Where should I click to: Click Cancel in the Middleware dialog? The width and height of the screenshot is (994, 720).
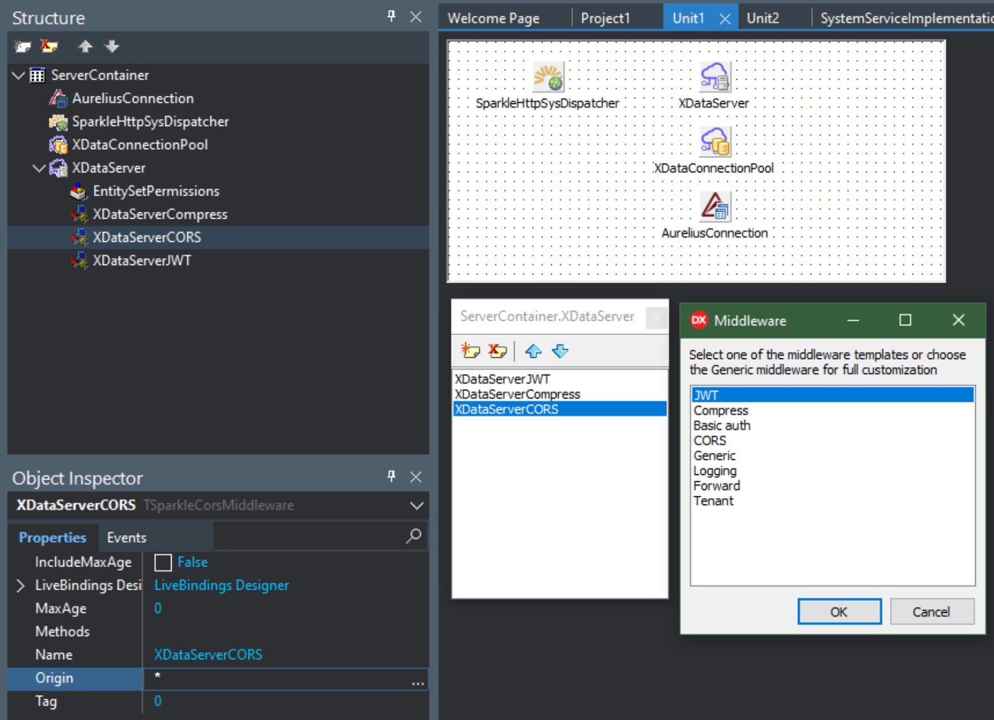pos(931,612)
